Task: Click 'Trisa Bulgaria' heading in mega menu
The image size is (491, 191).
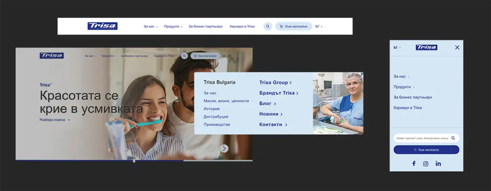Action: [220, 82]
